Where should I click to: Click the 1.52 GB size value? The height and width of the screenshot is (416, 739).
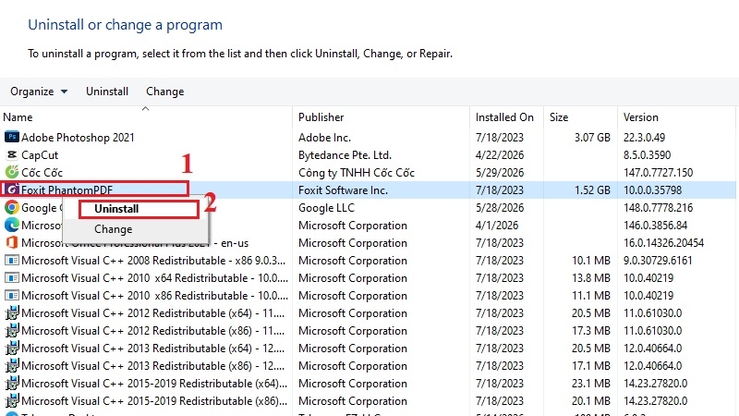[592, 190]
